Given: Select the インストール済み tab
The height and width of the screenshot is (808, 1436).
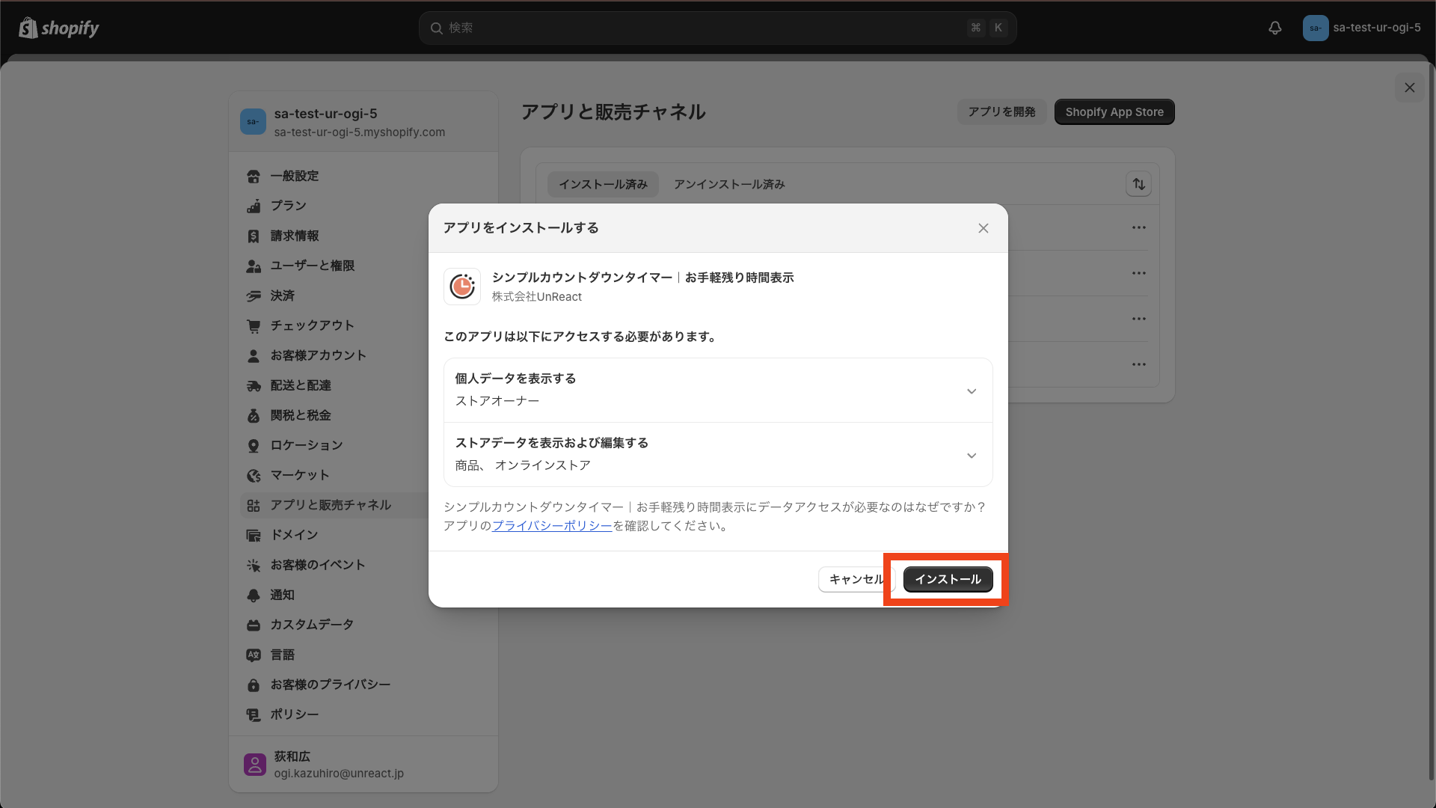Looking at the screenshot, I should (602, 184).
